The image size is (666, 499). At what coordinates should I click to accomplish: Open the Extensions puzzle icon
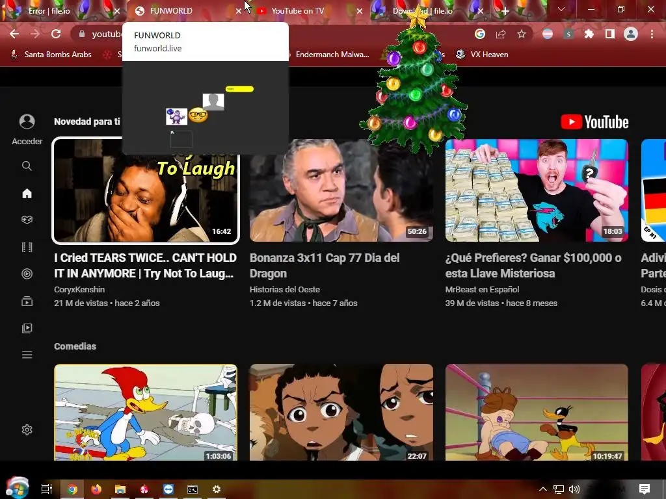tap(589, 34)
